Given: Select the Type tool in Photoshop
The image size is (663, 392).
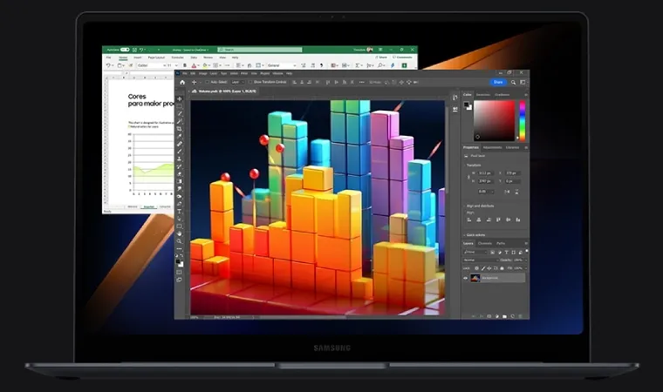Looking at the screenshot, I should pos(180,211).
